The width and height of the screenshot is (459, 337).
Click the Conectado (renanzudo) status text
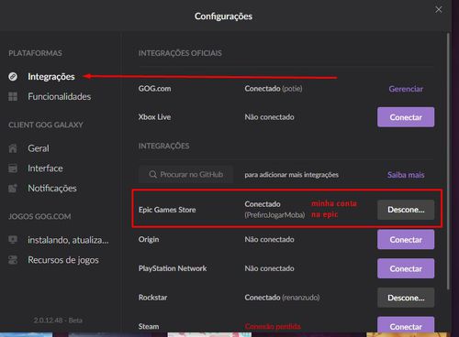click(282, 298)
